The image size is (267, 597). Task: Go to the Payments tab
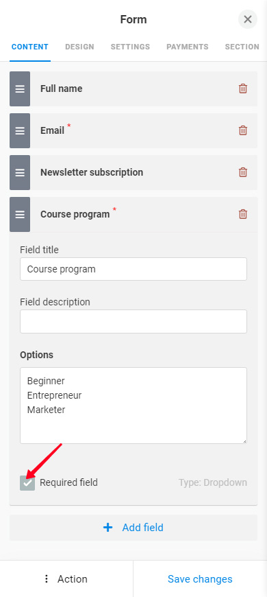coord(187,47)
